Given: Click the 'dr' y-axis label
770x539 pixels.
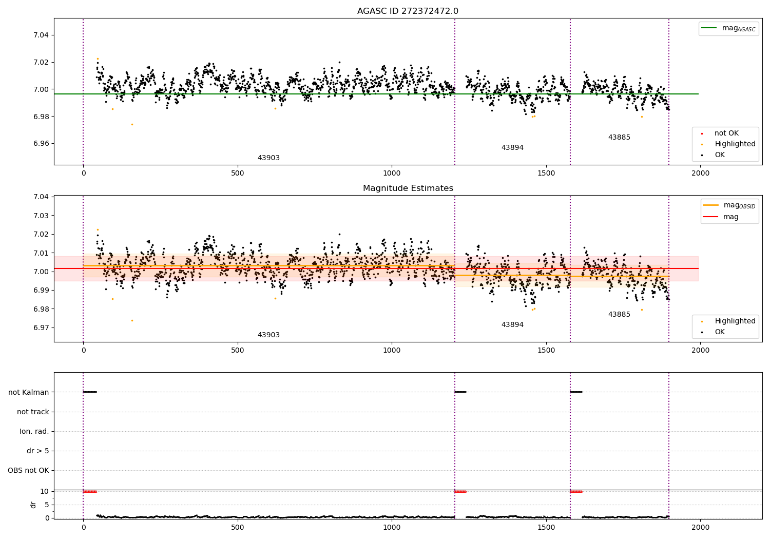Looking at the screenshot, I should pos(33,505).
